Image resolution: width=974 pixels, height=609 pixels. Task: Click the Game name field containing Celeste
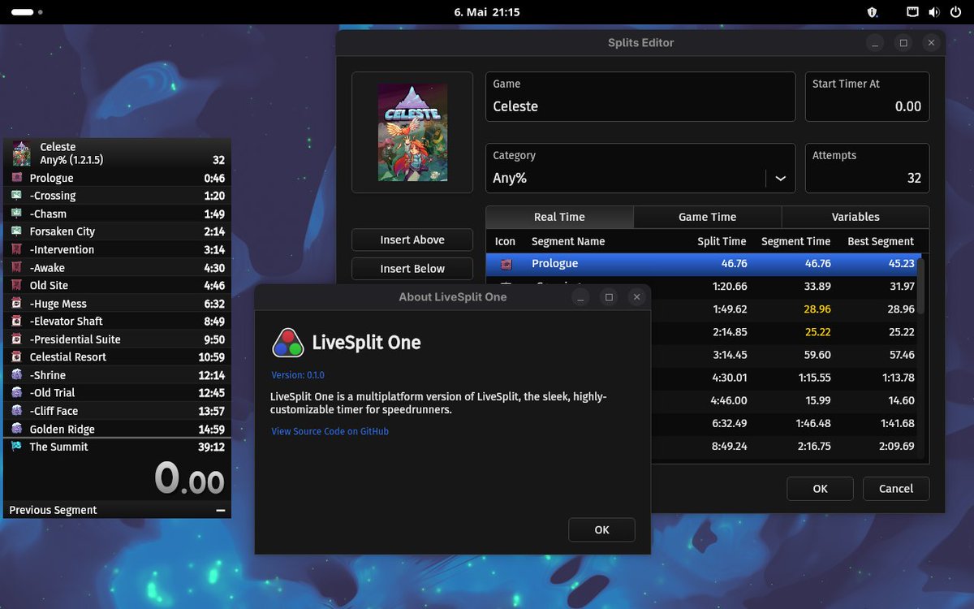pos(640,97)
